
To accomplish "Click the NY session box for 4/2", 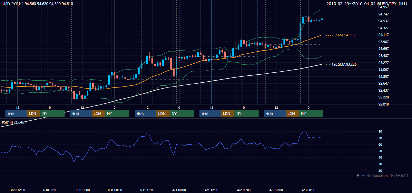I will (311, 114).
